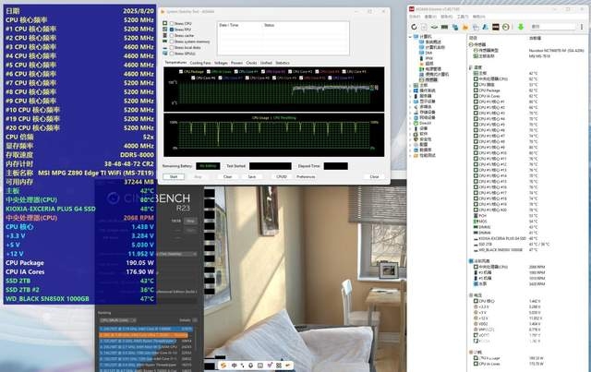Image resolution: width=591 pixels, height=372 pixels.
Task: Click the microphone icon in input method bar
Action: tap(250, 366)
